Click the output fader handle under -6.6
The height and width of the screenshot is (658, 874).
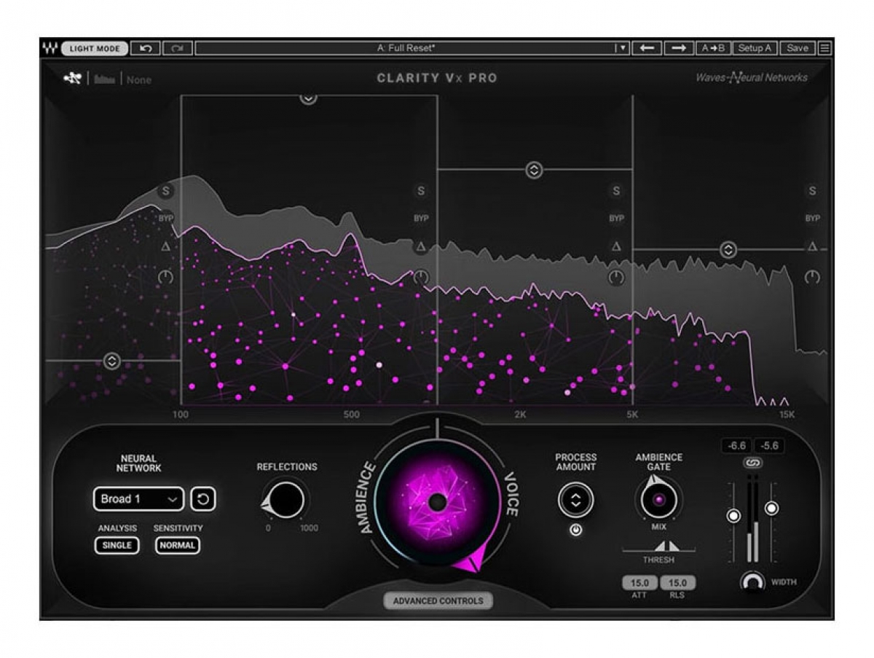(x=733, y=517)
